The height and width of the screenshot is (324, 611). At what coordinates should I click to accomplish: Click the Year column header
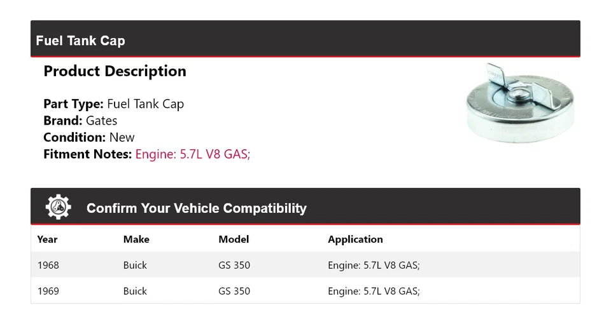47,240
